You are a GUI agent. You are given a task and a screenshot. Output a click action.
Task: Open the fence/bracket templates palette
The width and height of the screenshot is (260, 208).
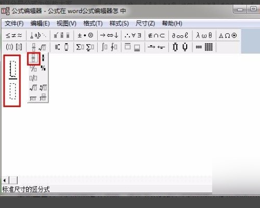point(14,47)
